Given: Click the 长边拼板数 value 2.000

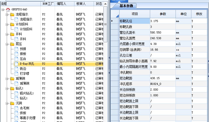Looking at the screenshot, I should click(x=163, y=90).
